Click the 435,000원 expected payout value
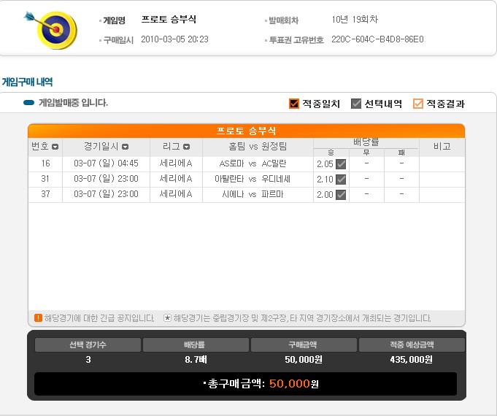Viewport: 497px width, 416px height. tap(412, 360)
